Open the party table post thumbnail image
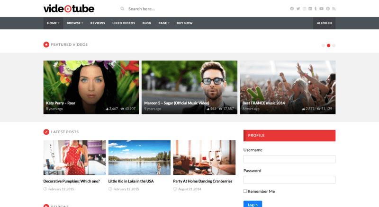This screenshot has height=207, width=379. (x=204, y=157)
